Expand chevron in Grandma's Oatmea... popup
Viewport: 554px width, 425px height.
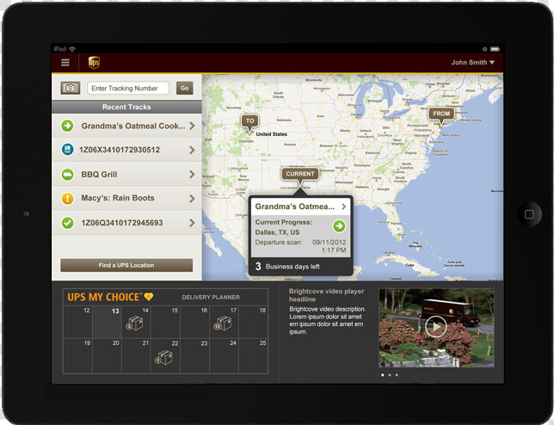point(344,206)
